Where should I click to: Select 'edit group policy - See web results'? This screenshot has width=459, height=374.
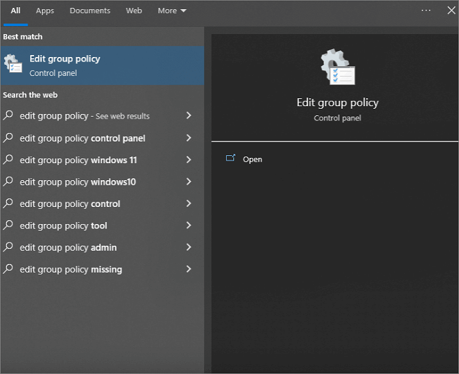(x=102, y=116)
